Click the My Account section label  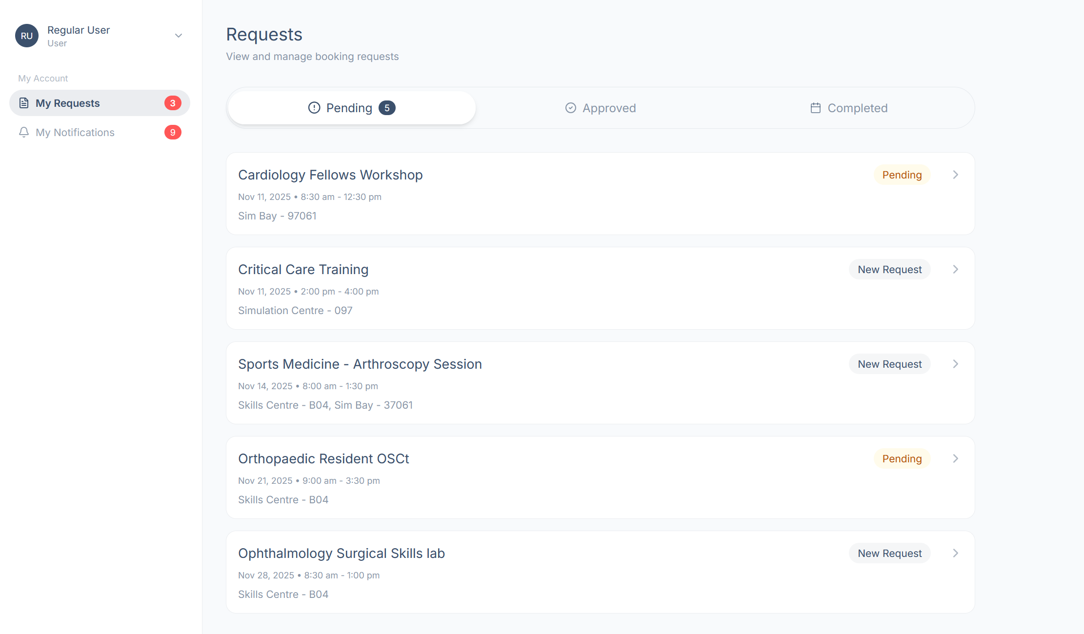coord(43,78)
